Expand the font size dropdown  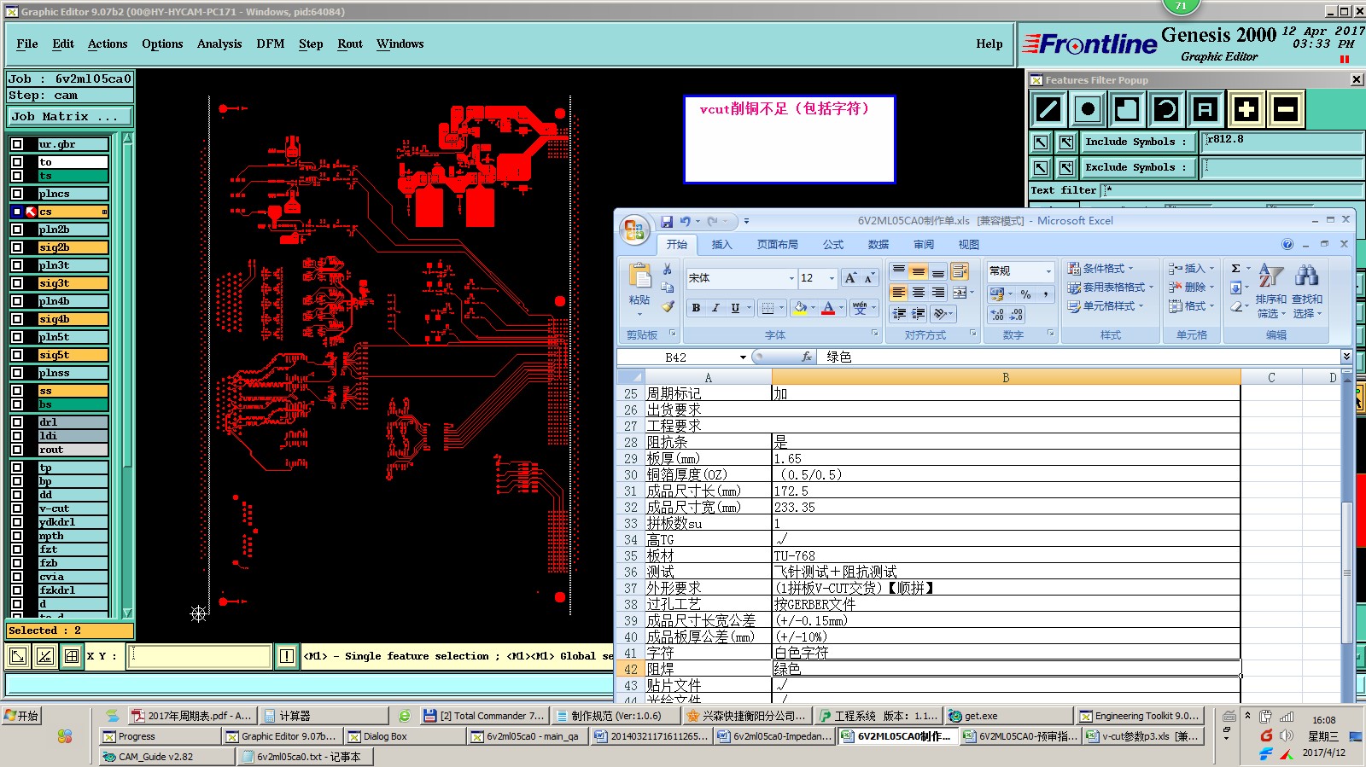[832, 278]
